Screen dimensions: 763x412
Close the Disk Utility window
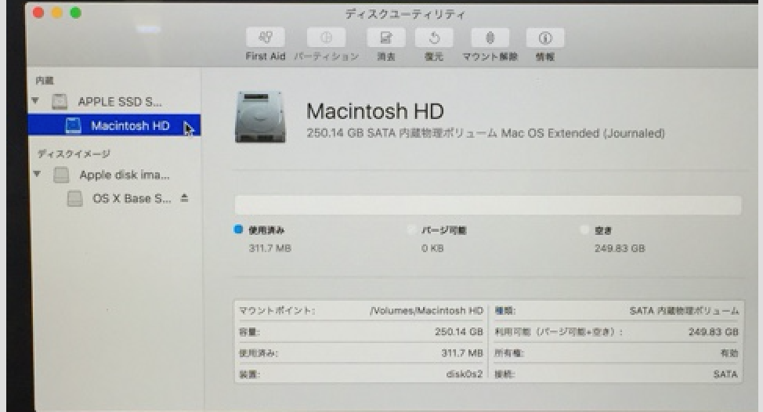[x=38, y=13]
